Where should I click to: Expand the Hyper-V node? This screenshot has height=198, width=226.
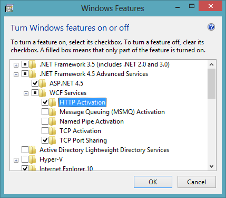pyautogui.click(x=16, y=161)
